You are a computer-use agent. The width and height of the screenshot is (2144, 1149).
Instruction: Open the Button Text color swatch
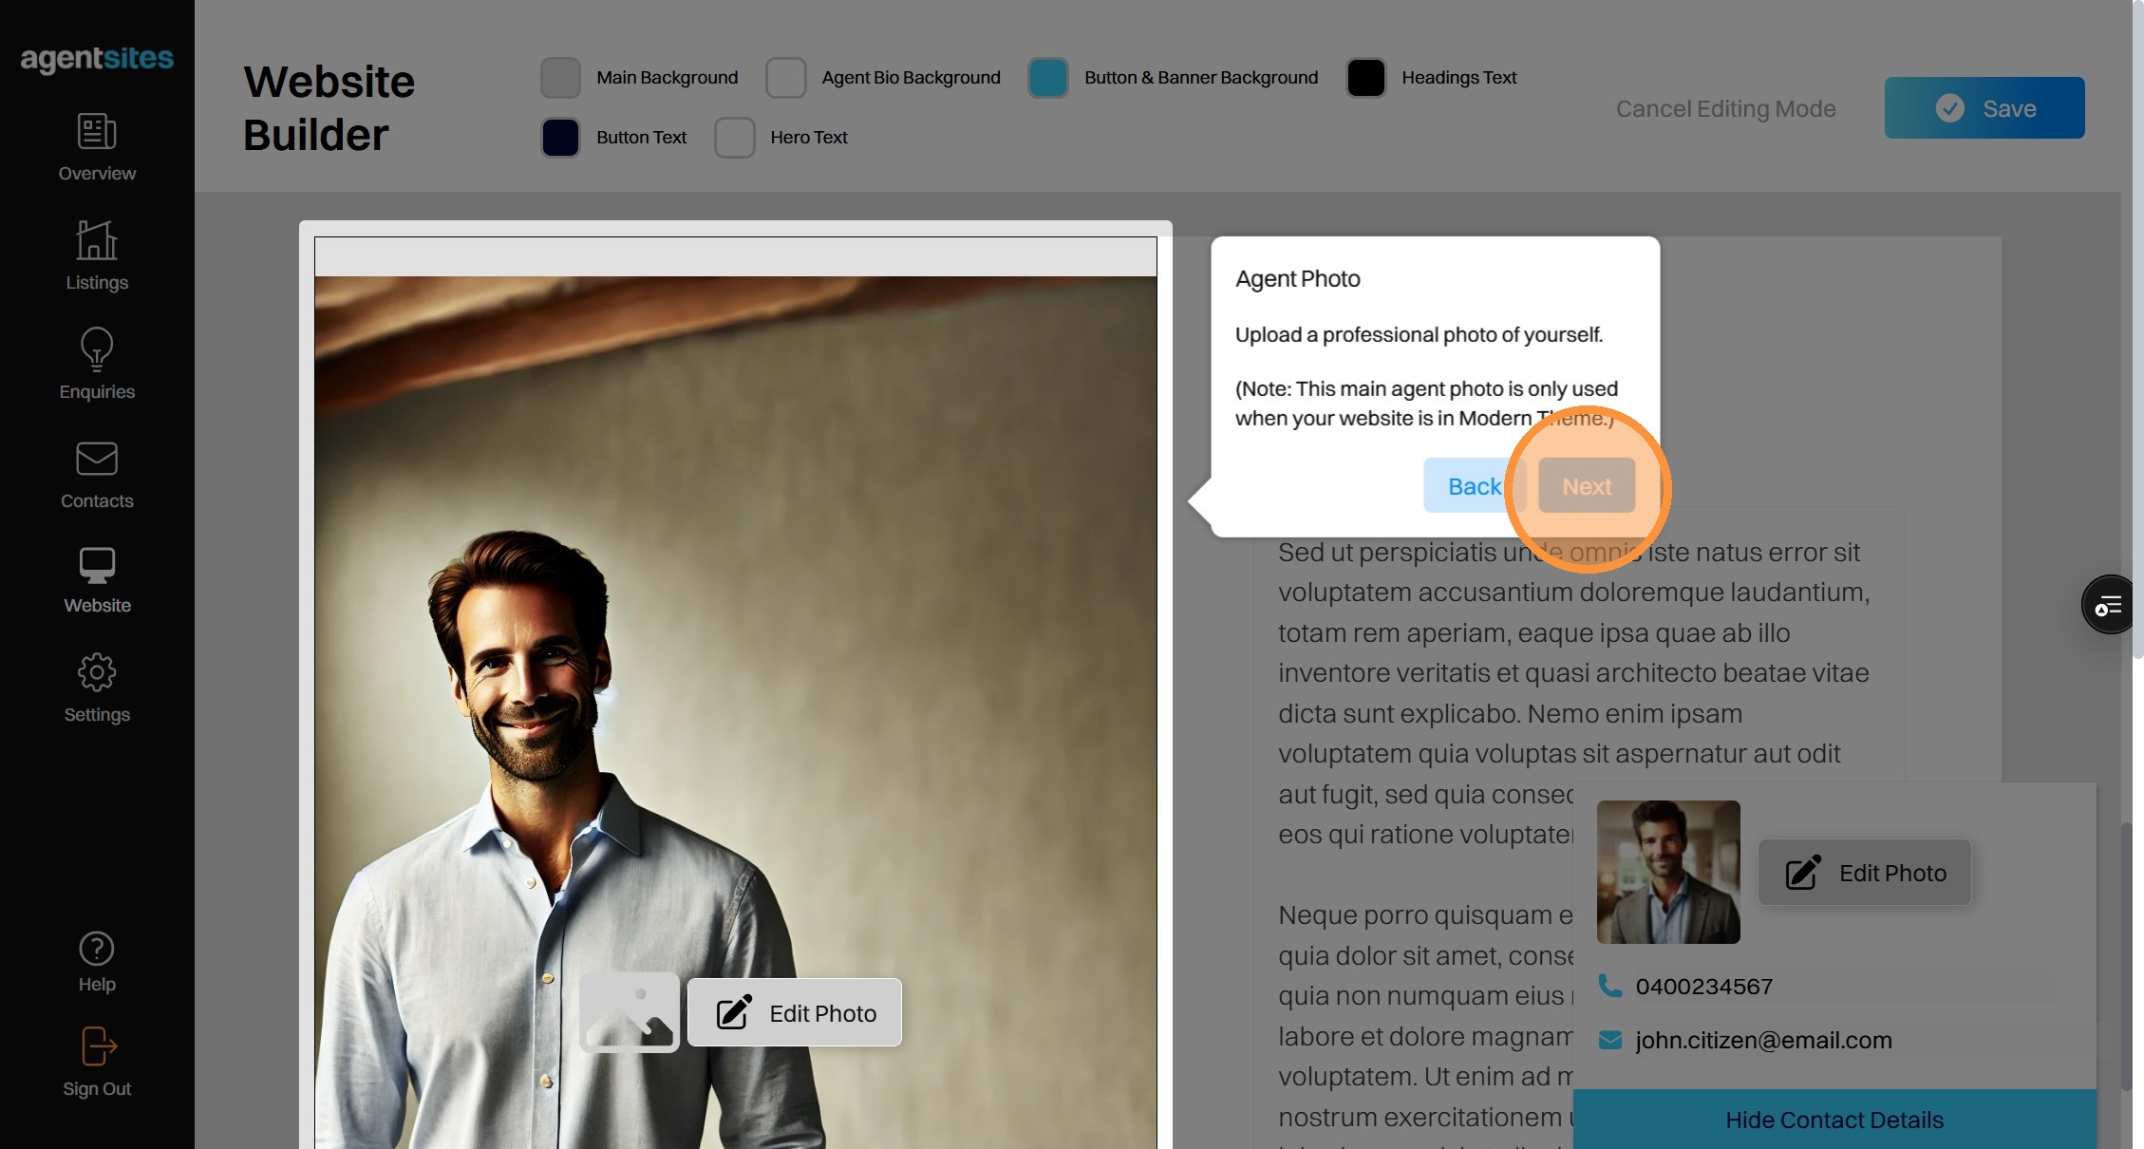pyautogui.click(x=560, y=138)
